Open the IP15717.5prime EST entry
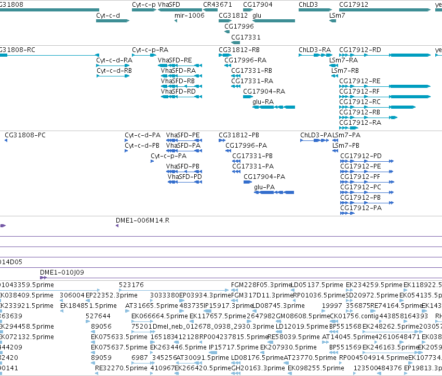 click(213, 353)
